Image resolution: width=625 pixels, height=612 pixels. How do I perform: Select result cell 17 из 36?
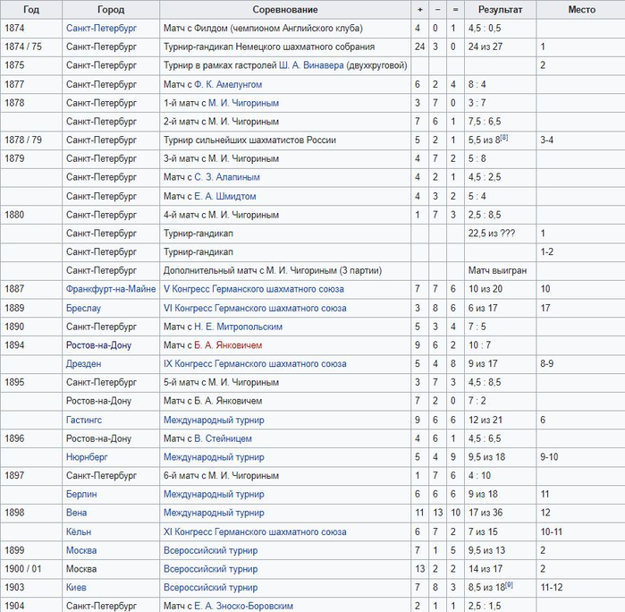click(x=500, y=513)
